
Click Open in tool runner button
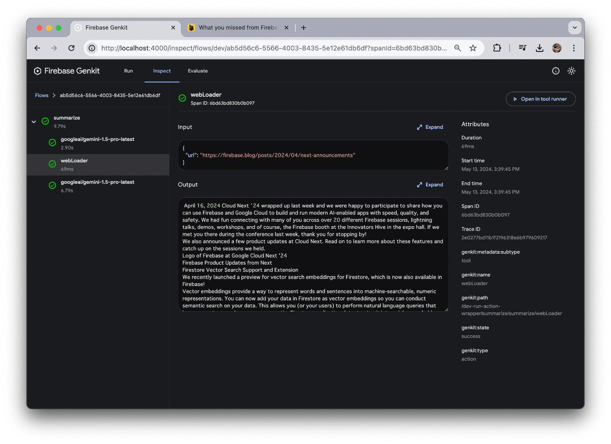pyautogui.click(x=540, y=99)
